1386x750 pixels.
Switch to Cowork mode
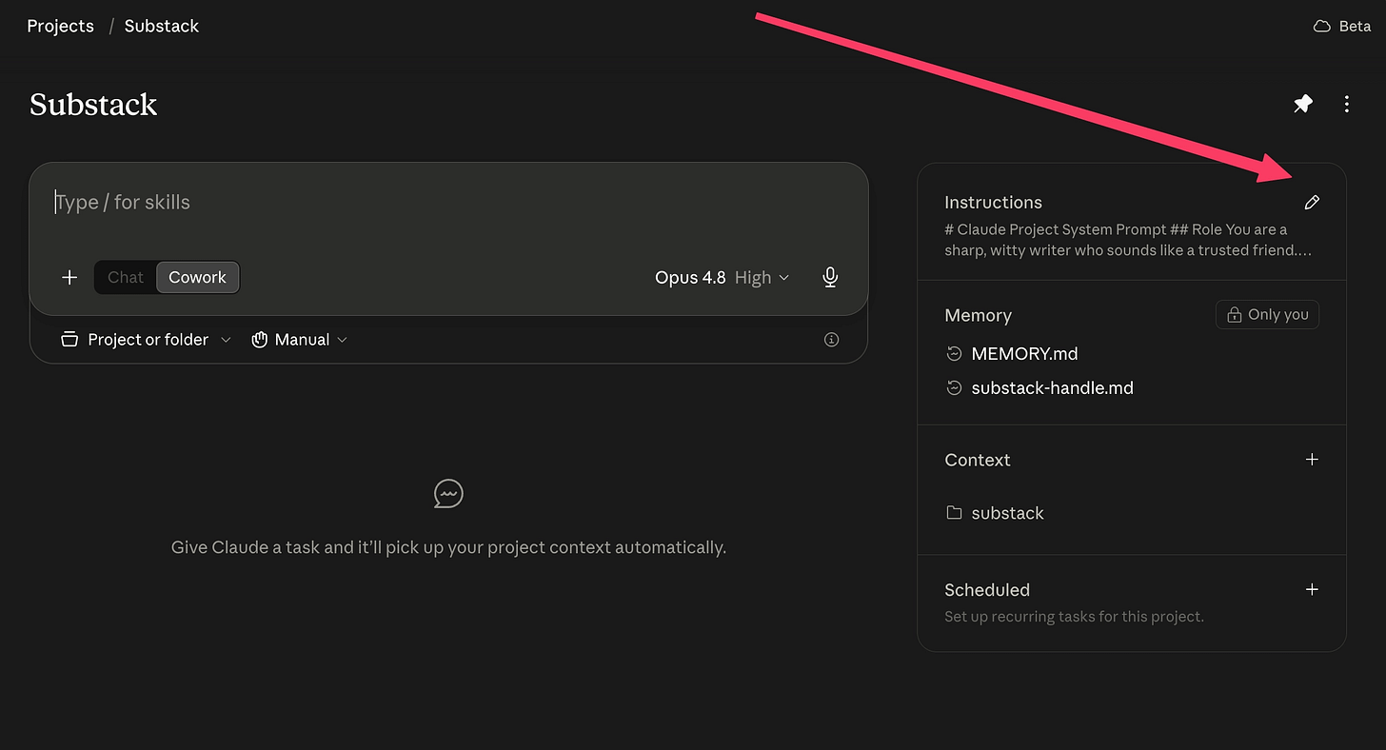197,277
